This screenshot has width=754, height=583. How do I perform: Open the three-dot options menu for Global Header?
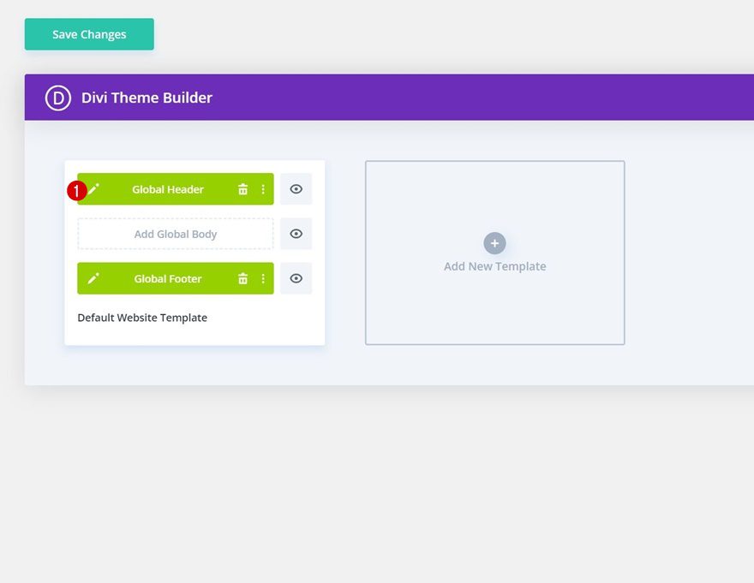pyautogui.click(x=263, y=189)
